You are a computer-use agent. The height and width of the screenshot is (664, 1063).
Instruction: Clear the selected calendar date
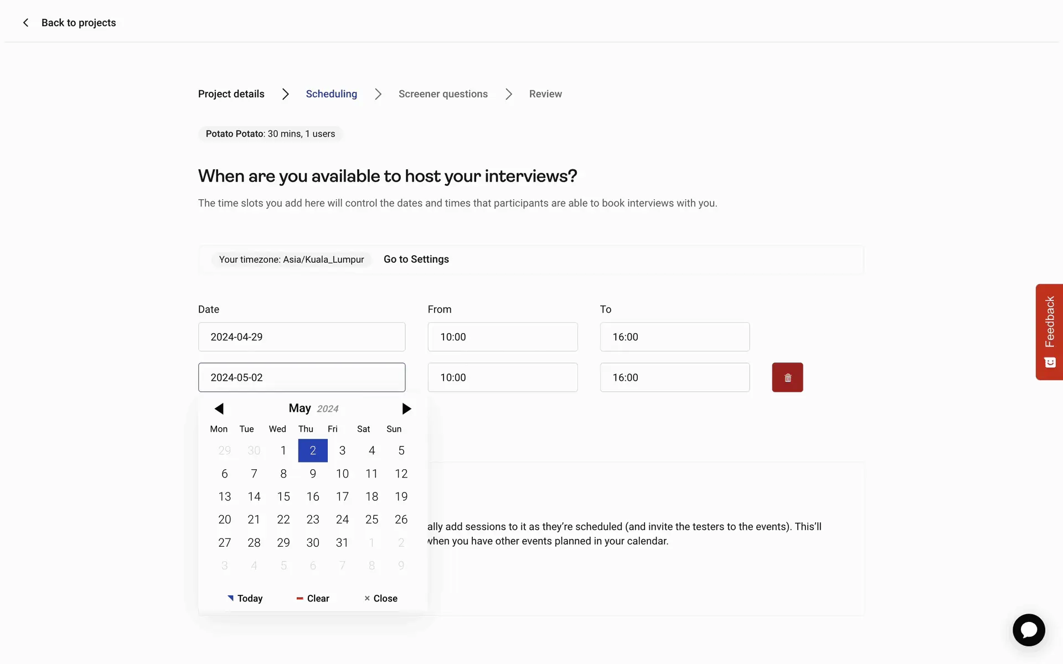(313, 598)
